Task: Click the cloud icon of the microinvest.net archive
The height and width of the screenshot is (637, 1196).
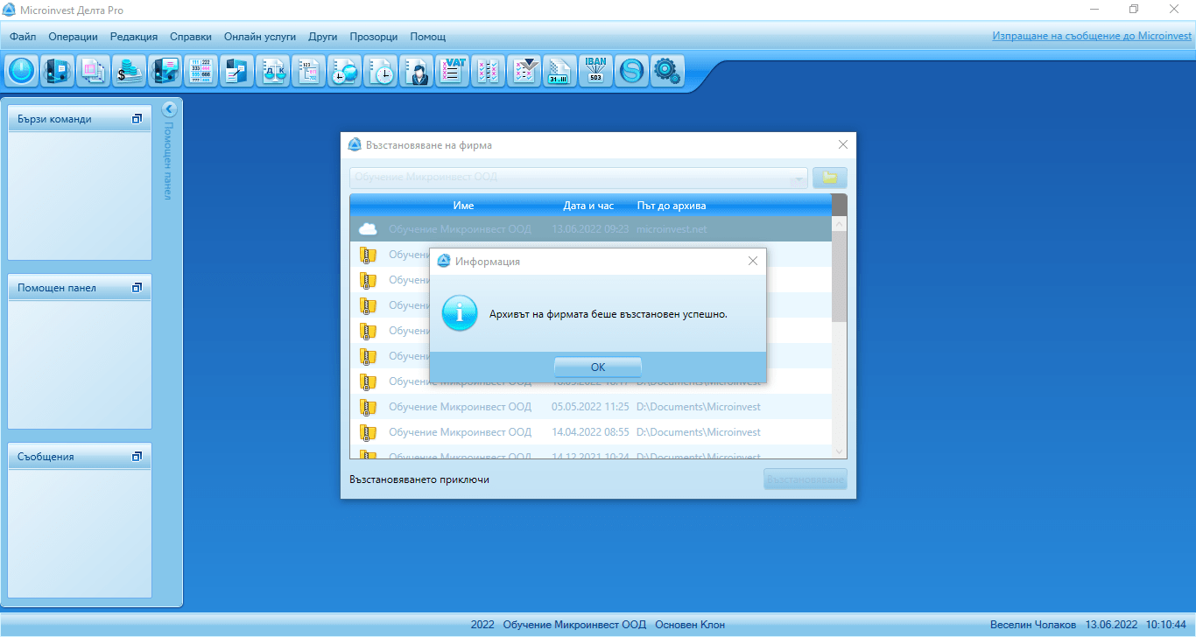Action: pyautogui.click(x=368, y=229)
